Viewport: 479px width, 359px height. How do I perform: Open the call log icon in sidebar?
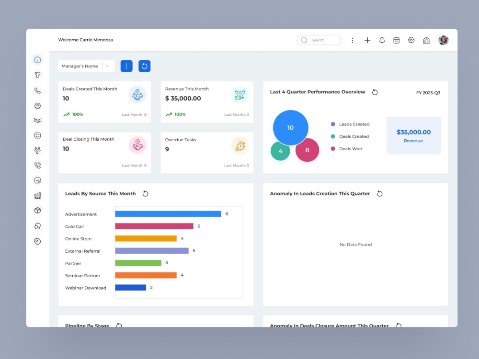click(x=37, y=165)
